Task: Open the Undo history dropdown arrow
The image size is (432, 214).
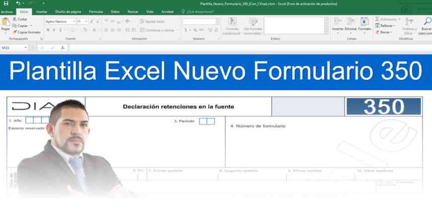Action: 23,3
